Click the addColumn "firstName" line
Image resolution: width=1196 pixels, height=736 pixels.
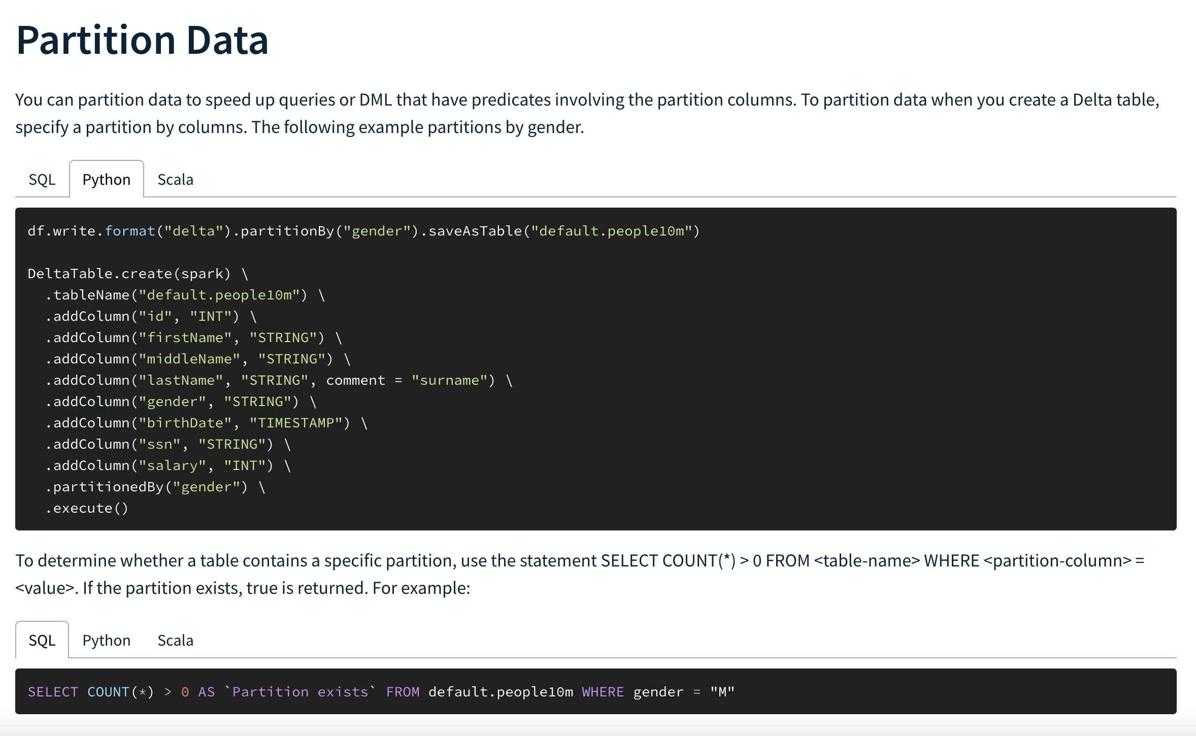point(193,338)
